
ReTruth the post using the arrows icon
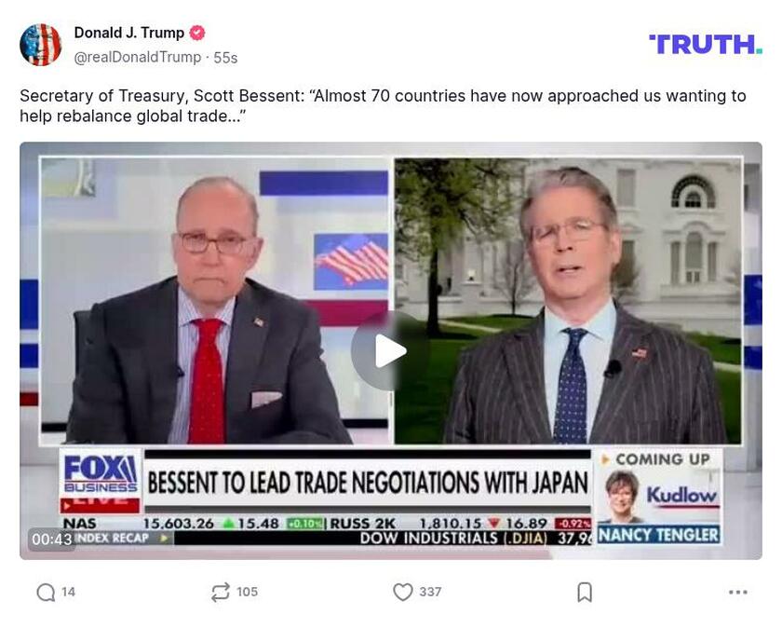(221, 592)
